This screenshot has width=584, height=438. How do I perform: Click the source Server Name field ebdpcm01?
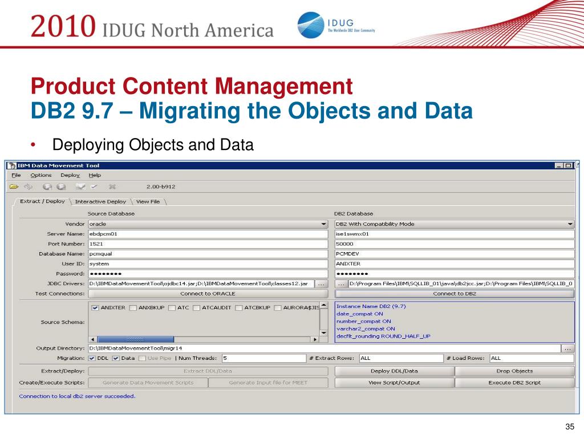(208, 234)
